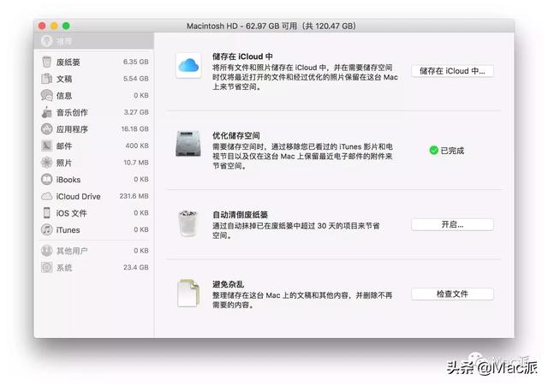
Task: Click the 10.7 MB photos size value
Action: [136, 163]
